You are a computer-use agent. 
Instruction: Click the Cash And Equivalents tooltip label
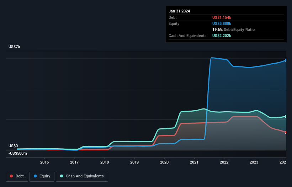pos(187,36)
